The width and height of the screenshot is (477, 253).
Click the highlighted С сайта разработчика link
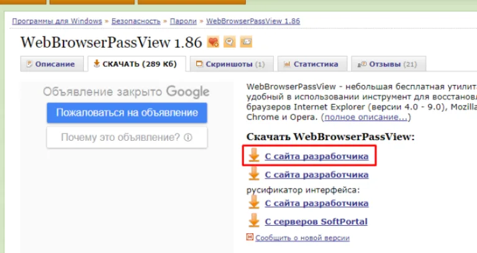[x=317, y=156]
